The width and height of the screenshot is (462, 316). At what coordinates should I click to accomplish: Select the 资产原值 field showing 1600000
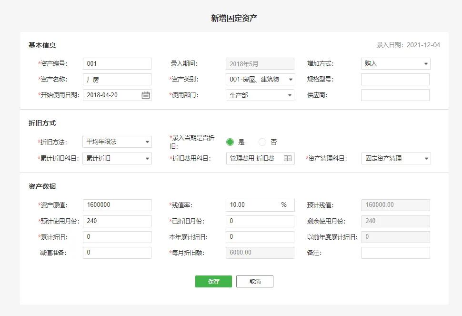pos(117,205)
